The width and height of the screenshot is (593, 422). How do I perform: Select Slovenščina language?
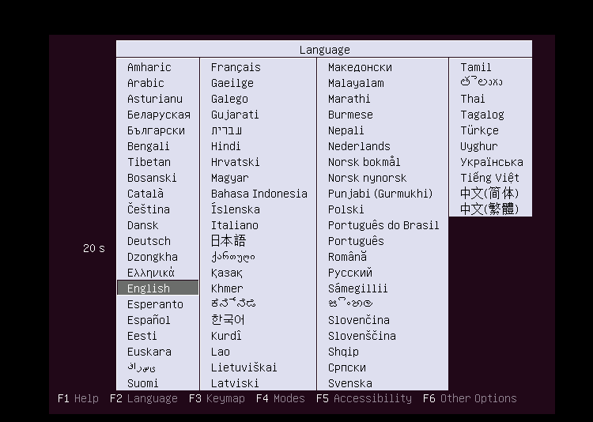click(x=362, y=336)
